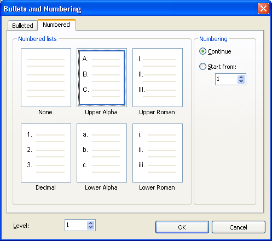272x241 pixels.
Task: Close the Bullets and Numbering dialog
Action: click(263, 9)
